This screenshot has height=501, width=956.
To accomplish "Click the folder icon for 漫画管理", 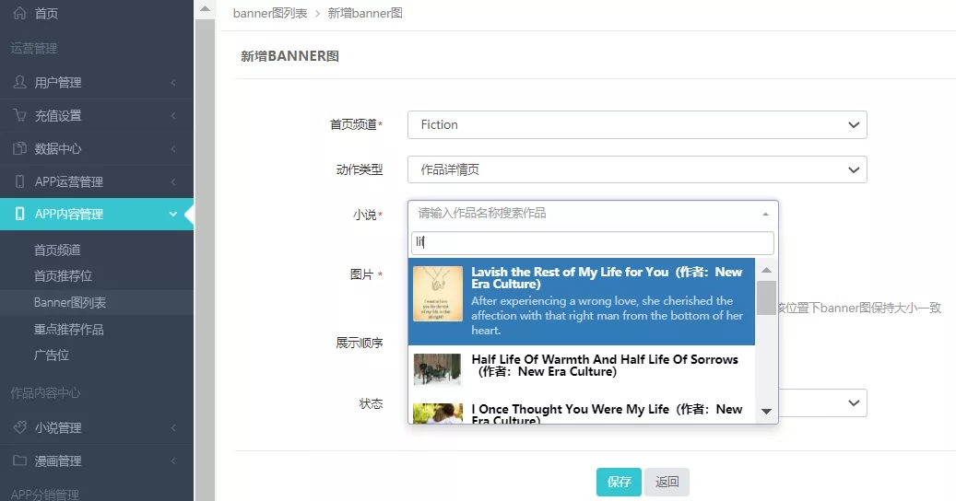I will click(19, 460).
